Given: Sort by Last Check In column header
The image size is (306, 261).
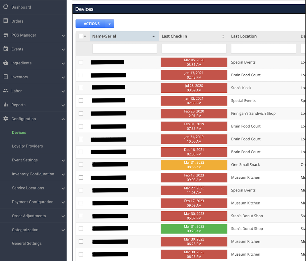Looking at the screenshot, I should pyautogui.click(x=194, y=36).
